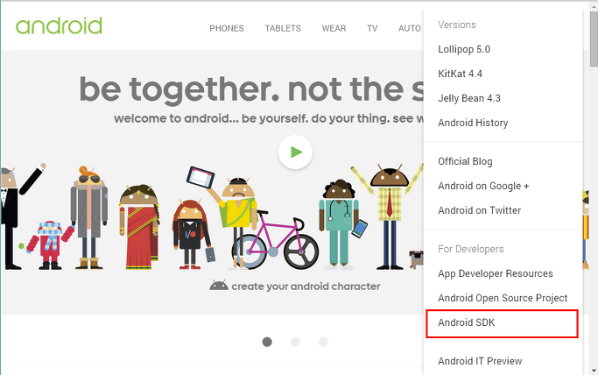The width and height of the screenshot is (598, 375).
Task: Open App Developer Resources
Action: pos(496,273)
